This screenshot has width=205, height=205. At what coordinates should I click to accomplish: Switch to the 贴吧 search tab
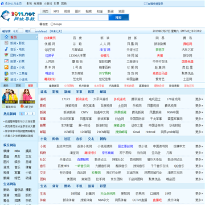[x=89, y=11]
